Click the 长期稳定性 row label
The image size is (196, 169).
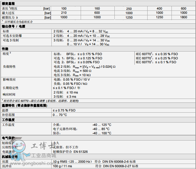point(10,88)
